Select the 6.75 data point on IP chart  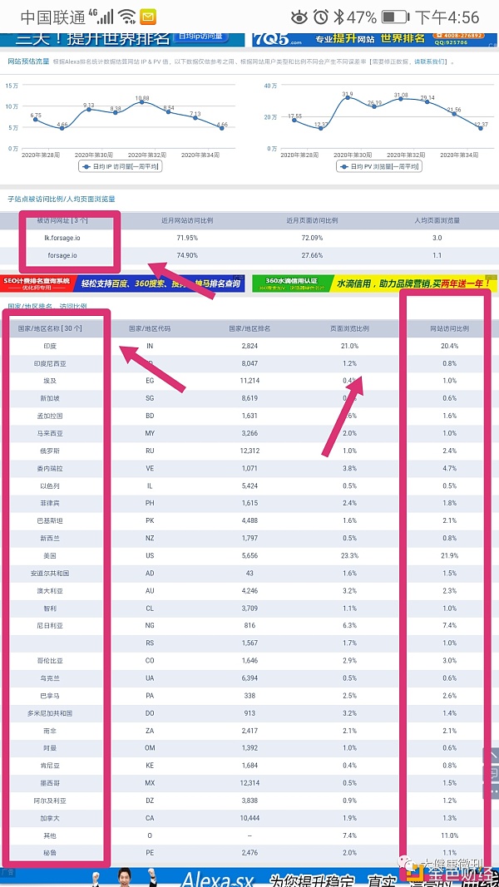click(x=36, y=120)
